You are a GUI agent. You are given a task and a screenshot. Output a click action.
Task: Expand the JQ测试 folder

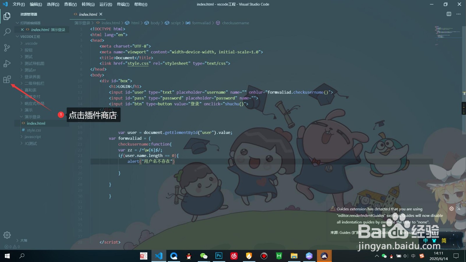coord(42,144)
